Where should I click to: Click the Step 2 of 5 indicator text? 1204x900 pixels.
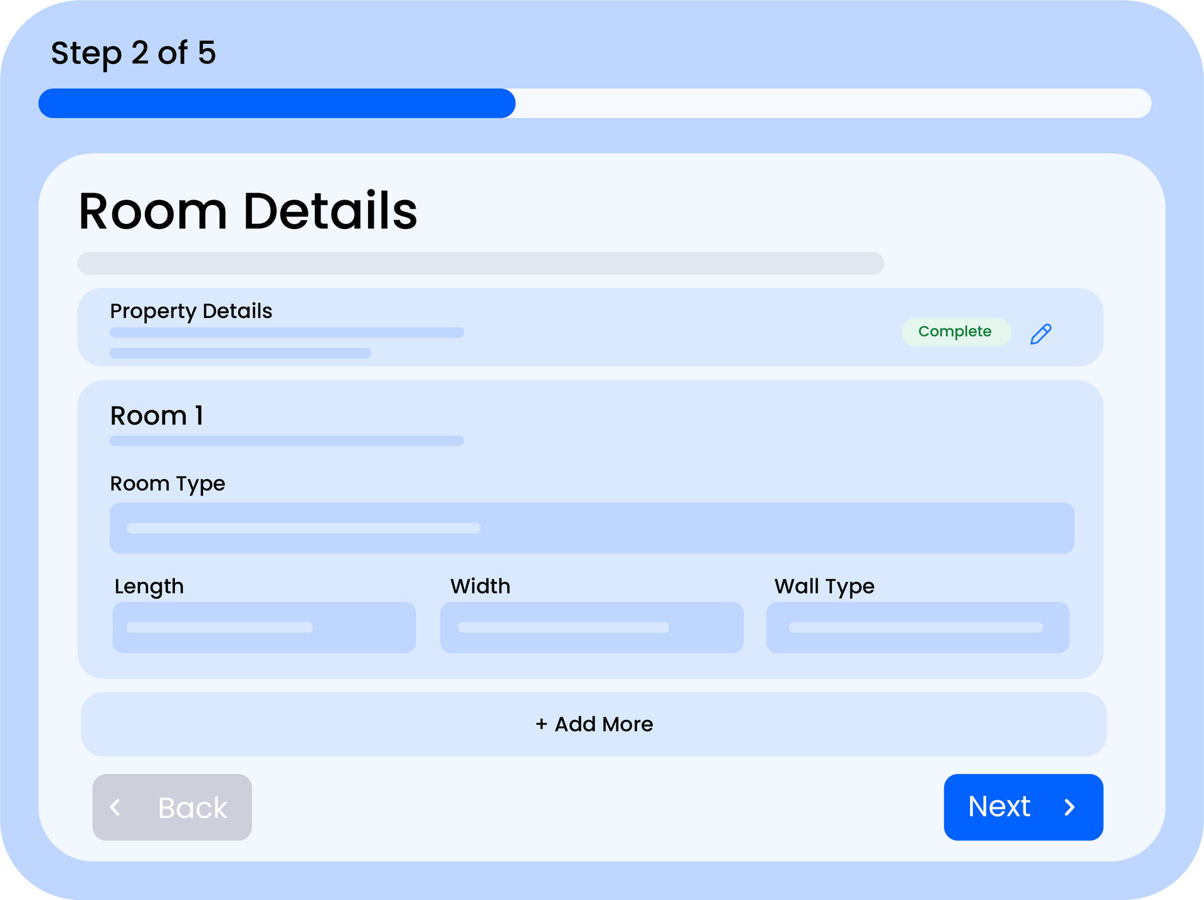coord(134,53)
